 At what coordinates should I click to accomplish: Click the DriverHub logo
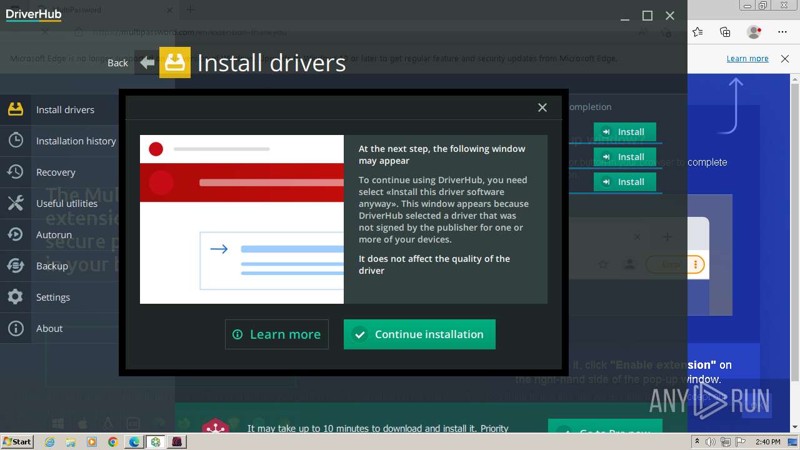[x=34, y=14]
